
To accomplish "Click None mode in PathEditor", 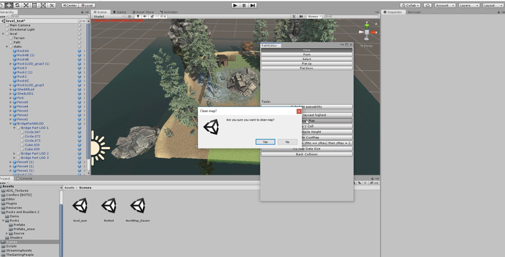I will [307, 50].
